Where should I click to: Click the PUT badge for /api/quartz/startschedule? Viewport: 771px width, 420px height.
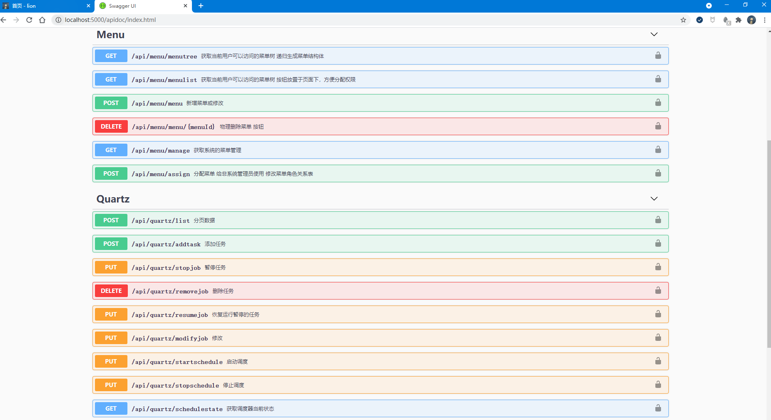[x=111, y=362]
